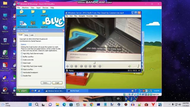Switch to the Hang tab in Not My Fault
The height and width of the screenshot is (107, 190).
[26, 35]
